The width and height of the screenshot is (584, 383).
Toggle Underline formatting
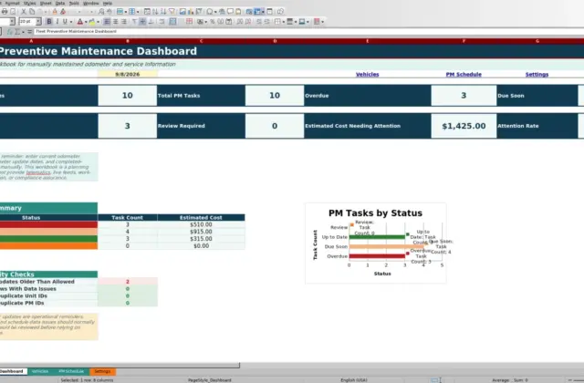click(65, 22)
